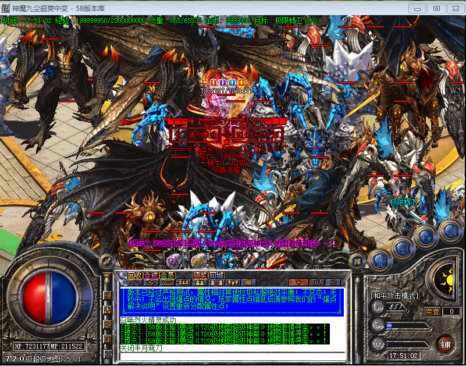Click the 58版本库 guild name text
Image resolution: width=466 pixels, height=366 pixels.
coord(226,170)
